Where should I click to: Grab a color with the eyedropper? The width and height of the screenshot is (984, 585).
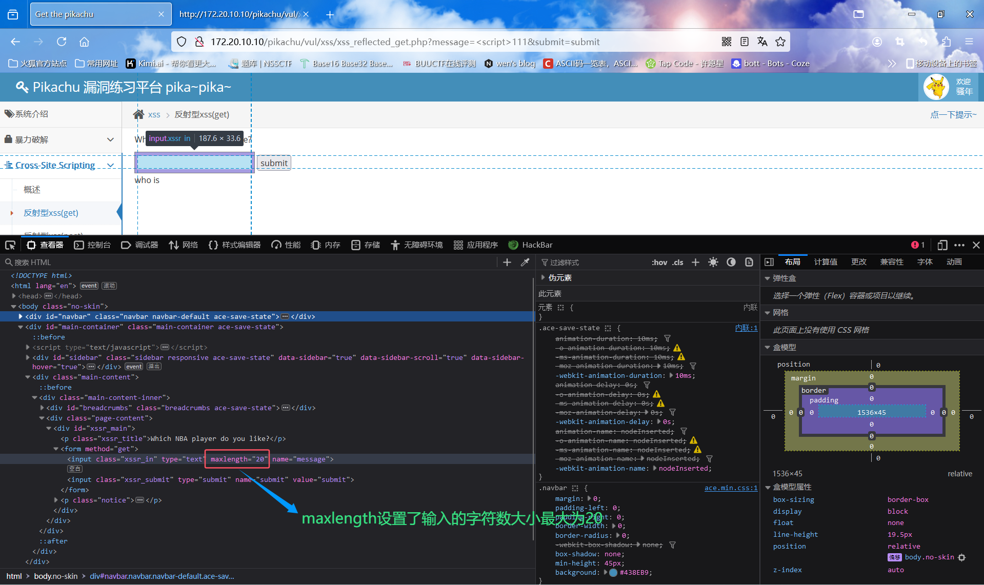click(x=525, y=262)
